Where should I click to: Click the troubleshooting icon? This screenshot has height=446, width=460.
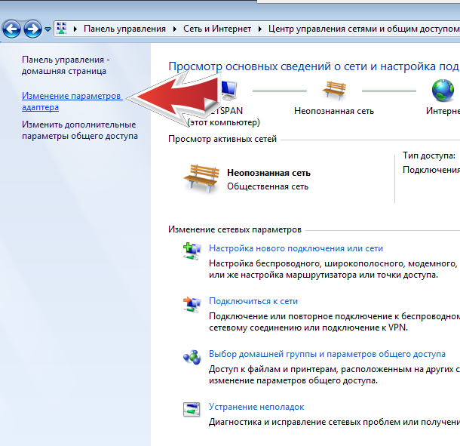coord(192,409)
